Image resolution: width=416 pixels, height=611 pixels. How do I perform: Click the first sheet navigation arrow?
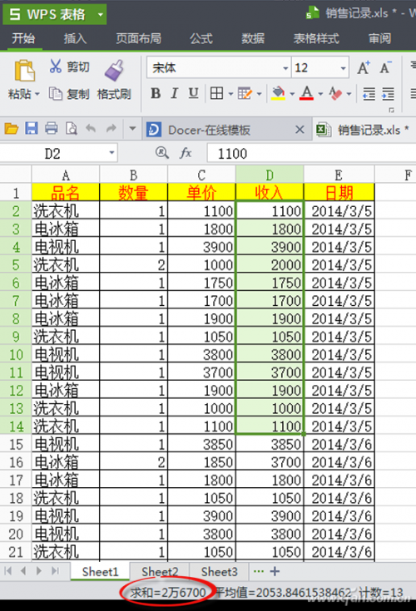[x=7, y=571]
